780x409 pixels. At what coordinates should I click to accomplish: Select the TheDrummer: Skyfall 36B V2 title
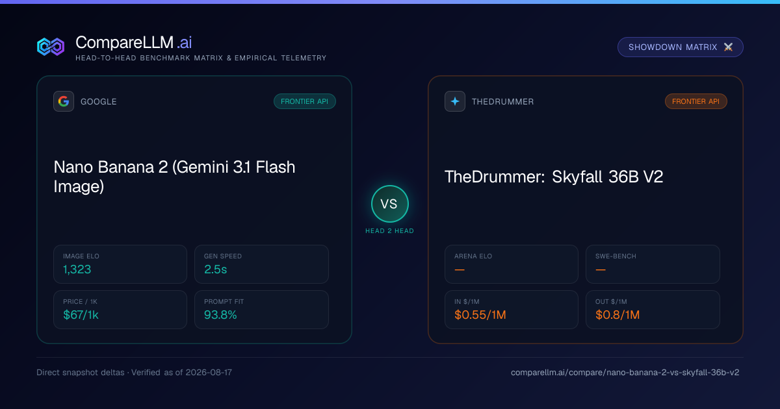[554, 177]
